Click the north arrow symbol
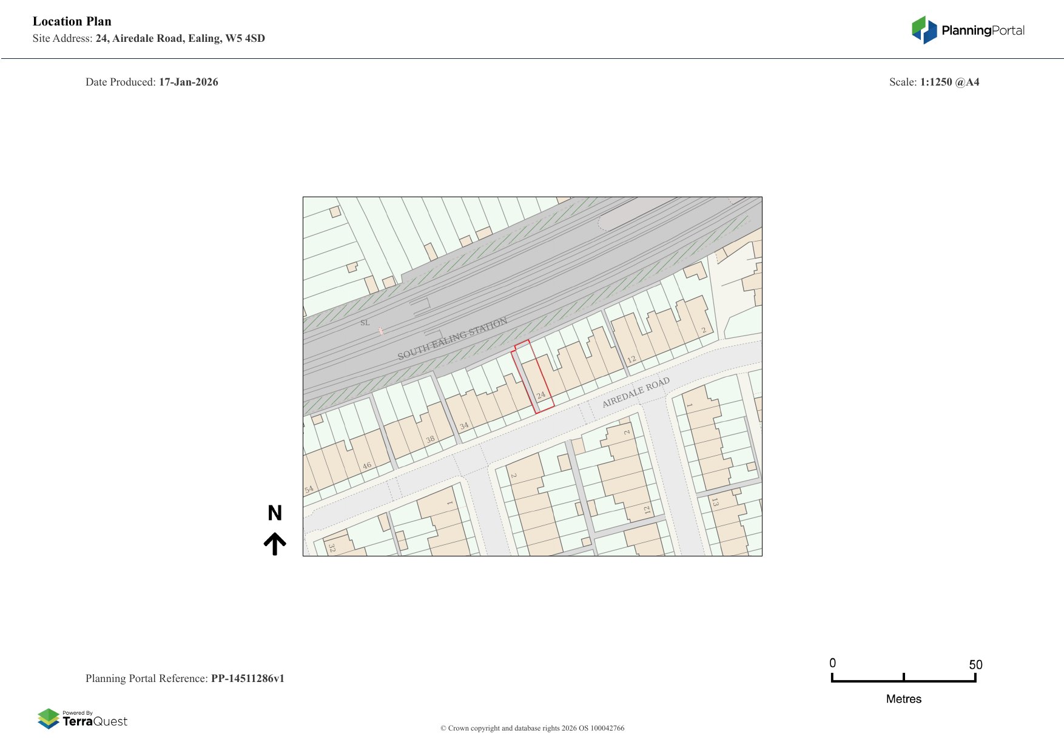 coord(275,544)
